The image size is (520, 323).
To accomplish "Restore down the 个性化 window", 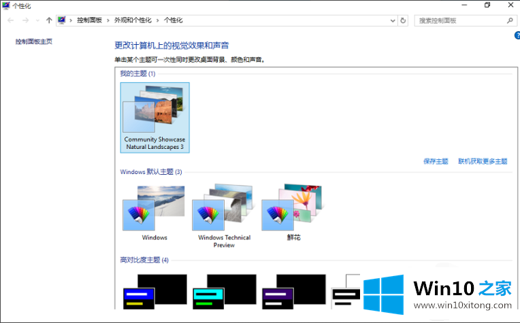I will coord(487,5).
